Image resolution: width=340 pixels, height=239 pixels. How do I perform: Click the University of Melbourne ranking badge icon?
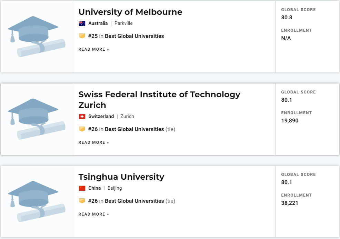pos(82,36)
